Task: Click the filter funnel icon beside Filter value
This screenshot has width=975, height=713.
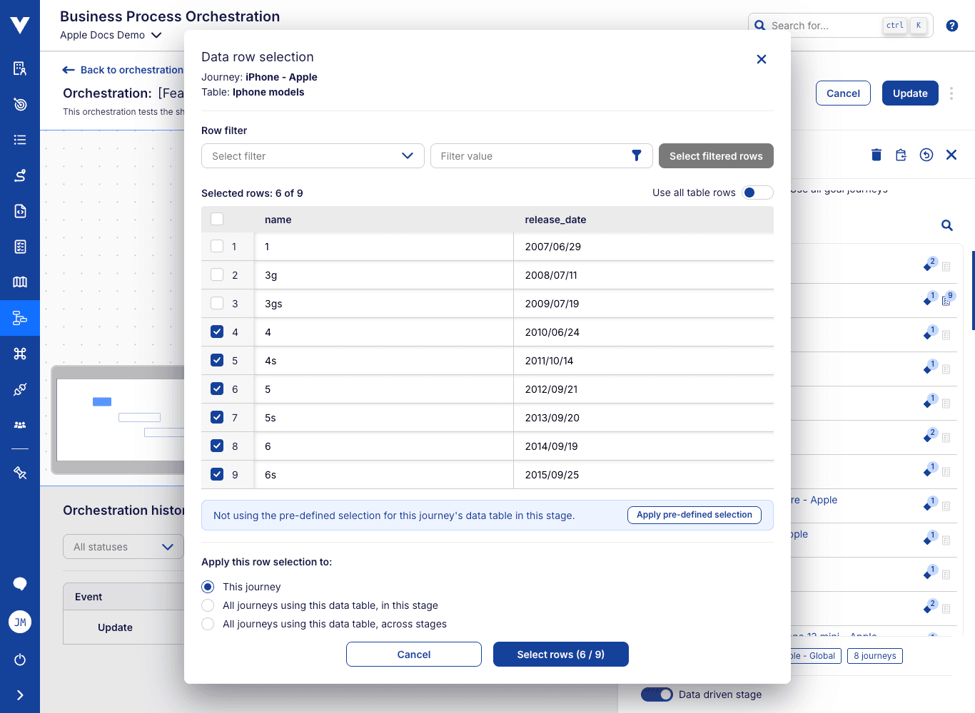Action: (x=636, y=155)
